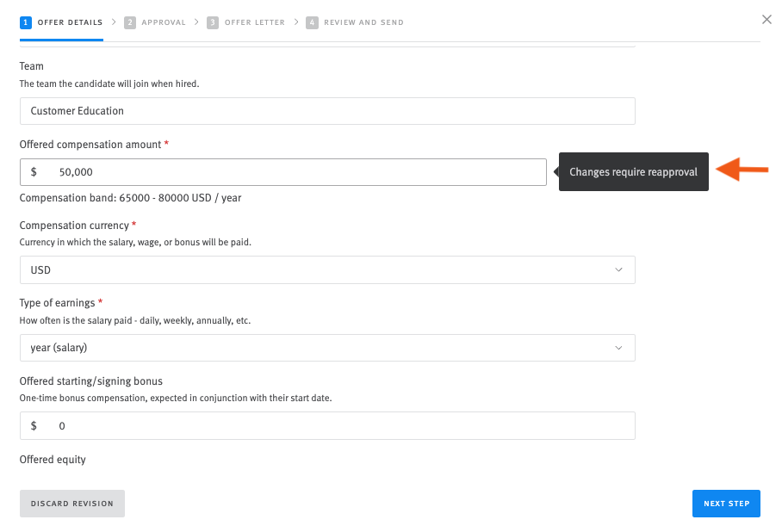
Task: Click the dollar sign prefix in compensation field
Action: tap(32, 172)
